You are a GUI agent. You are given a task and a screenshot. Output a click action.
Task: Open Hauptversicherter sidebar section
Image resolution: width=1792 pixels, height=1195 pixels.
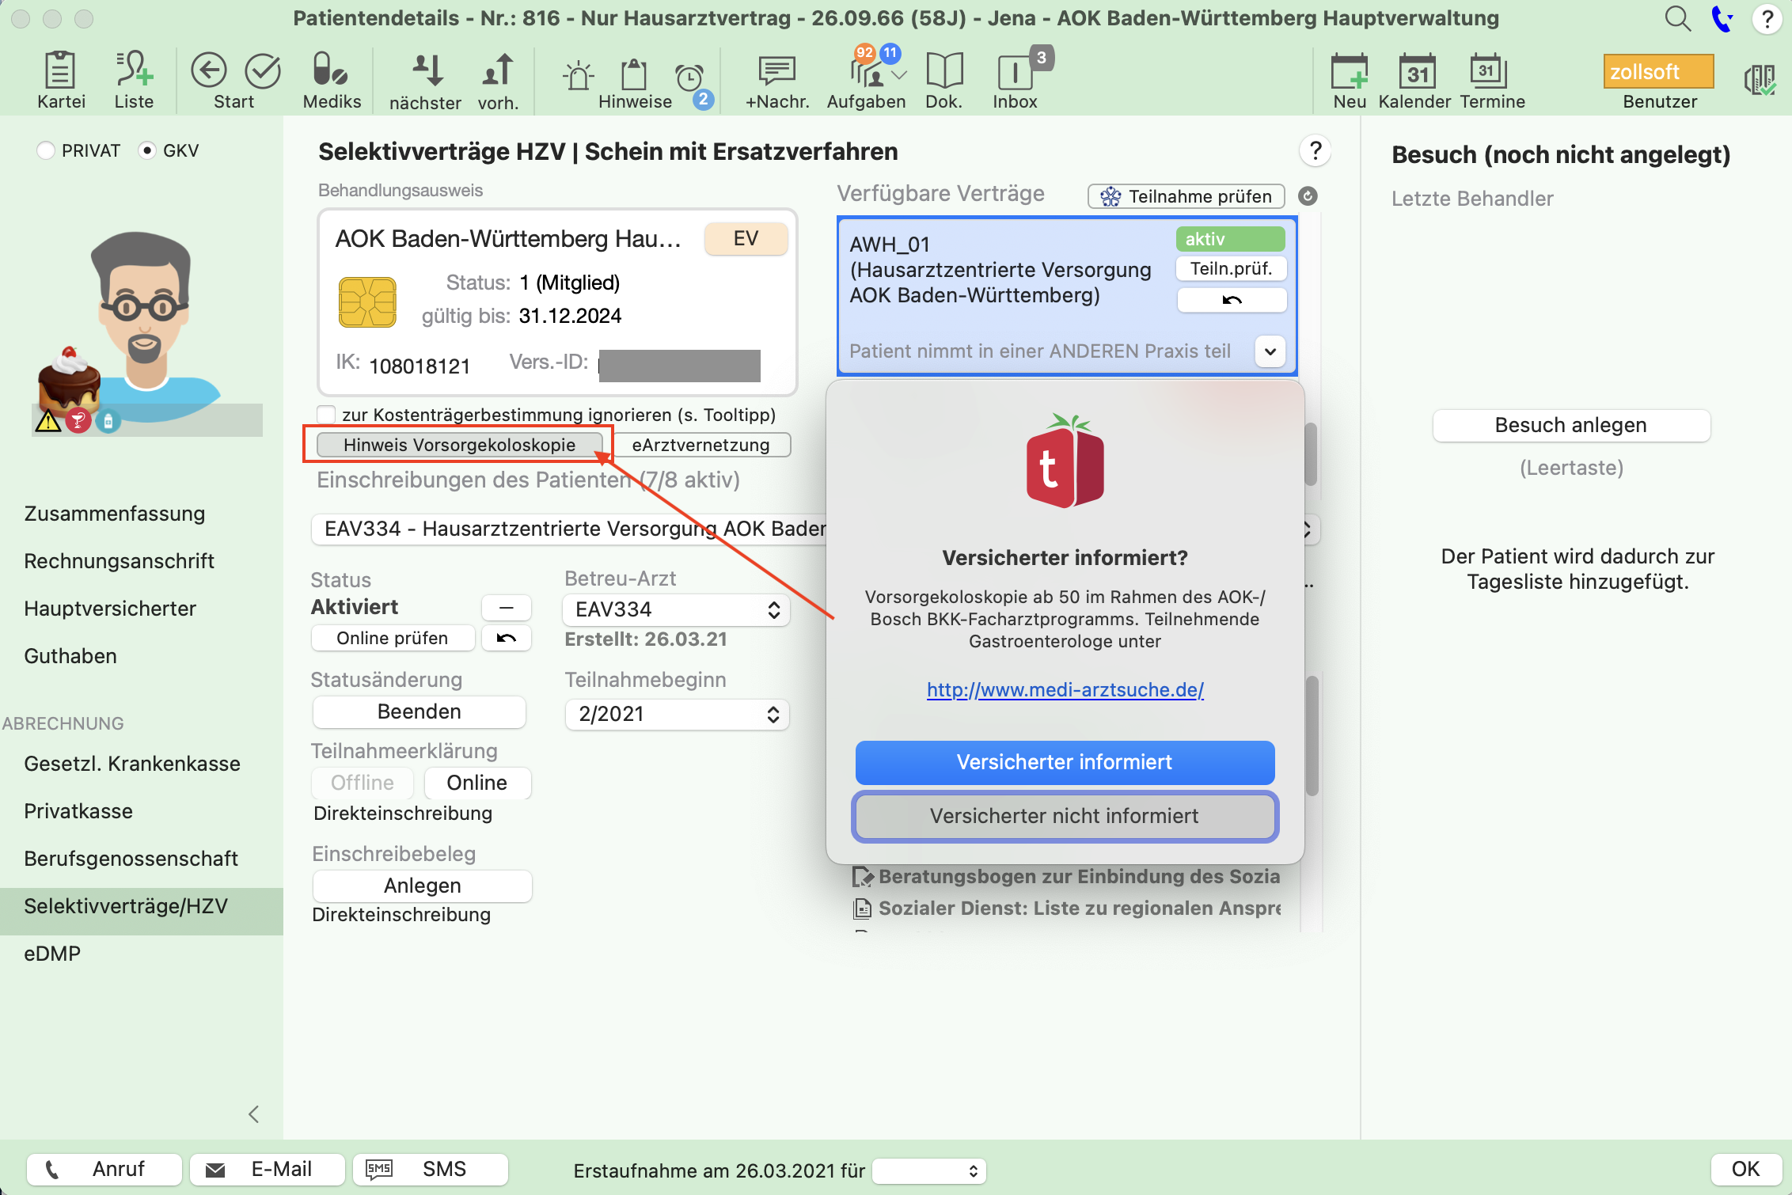(110, 609)
